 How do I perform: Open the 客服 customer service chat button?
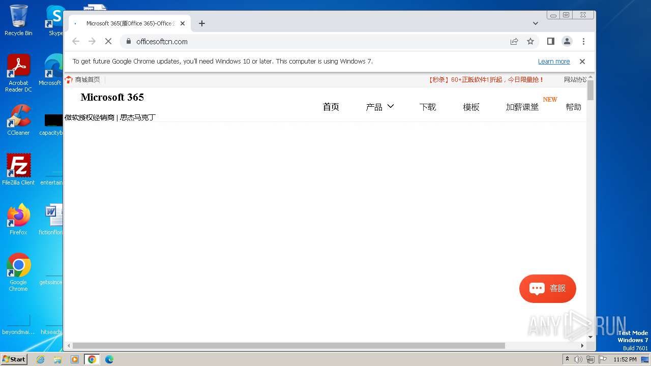[548, 289]
